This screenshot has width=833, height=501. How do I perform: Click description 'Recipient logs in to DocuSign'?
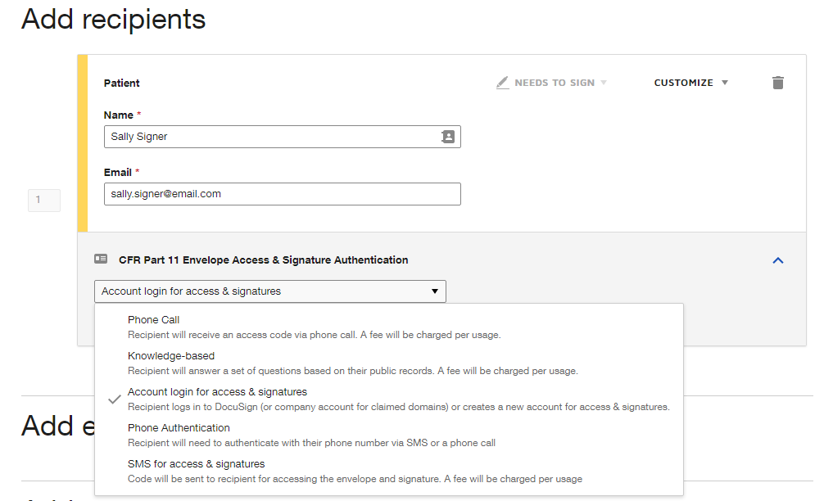pos(398,407)
